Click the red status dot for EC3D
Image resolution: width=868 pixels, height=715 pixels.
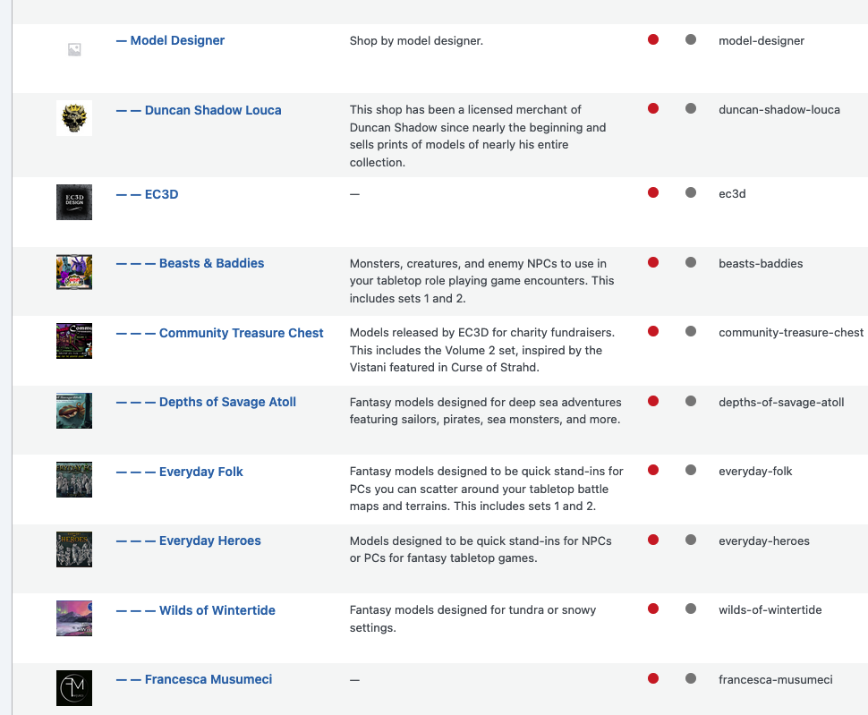[653, 192]
